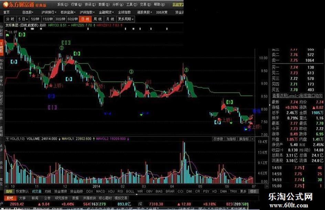Switch to 15分钟 chart period
The height and width of the screenshot is (210, 325).
tap(48, 19)
